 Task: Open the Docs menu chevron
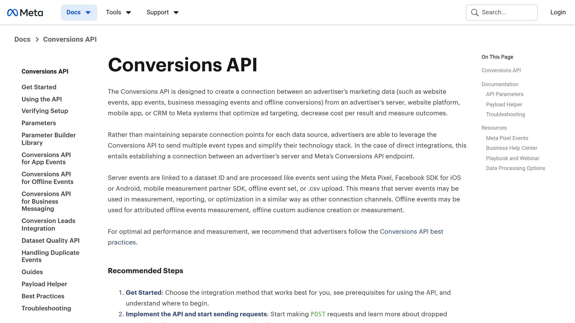click(88, 12)
